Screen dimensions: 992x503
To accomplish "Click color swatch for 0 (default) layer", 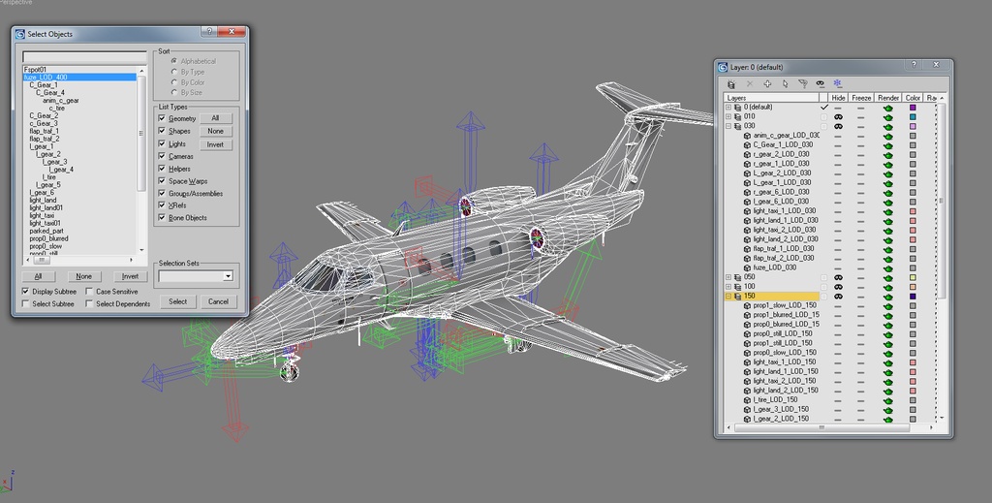I will 913,107.
